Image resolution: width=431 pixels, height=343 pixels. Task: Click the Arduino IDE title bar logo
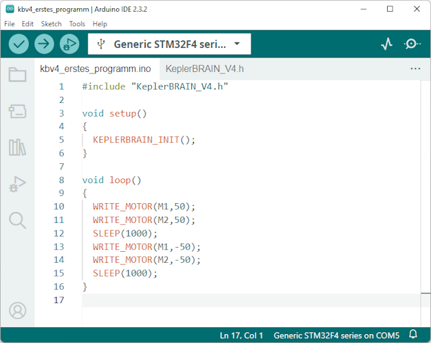10,9
